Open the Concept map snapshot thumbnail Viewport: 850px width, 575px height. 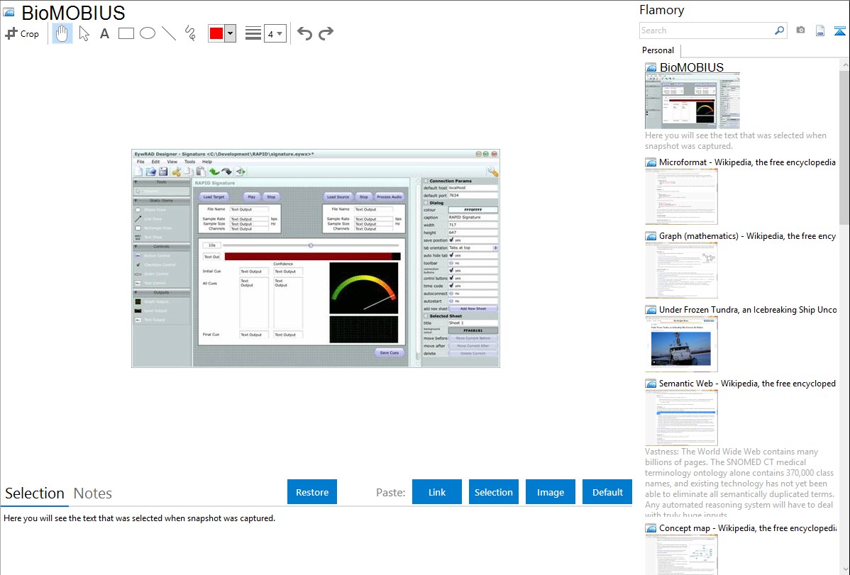[681, 554]
